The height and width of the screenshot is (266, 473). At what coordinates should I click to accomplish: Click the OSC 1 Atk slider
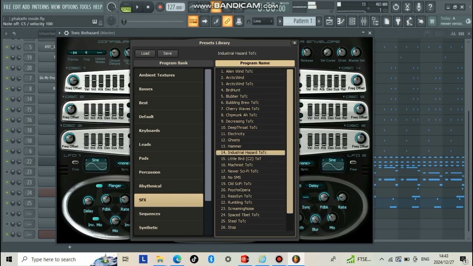pos(101,81)
